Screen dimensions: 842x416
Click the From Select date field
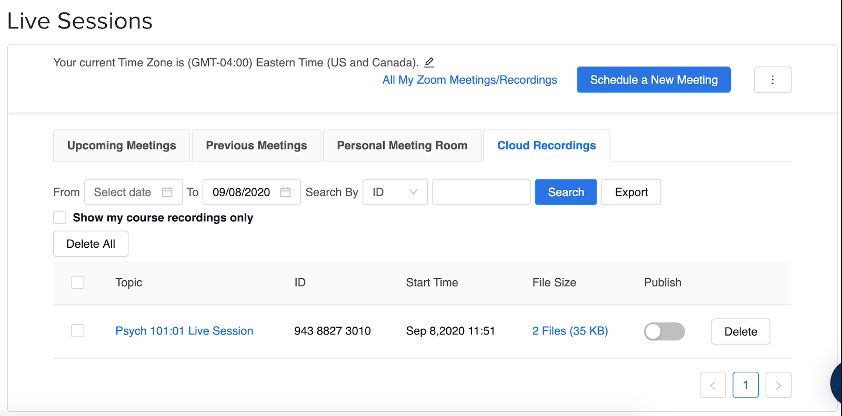(134, 192)
